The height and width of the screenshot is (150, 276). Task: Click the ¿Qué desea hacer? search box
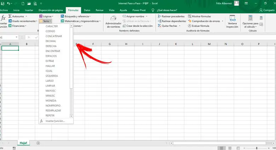pos(167,10)
